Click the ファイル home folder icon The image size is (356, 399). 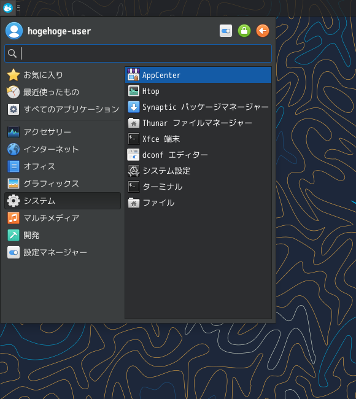(134, 203)
